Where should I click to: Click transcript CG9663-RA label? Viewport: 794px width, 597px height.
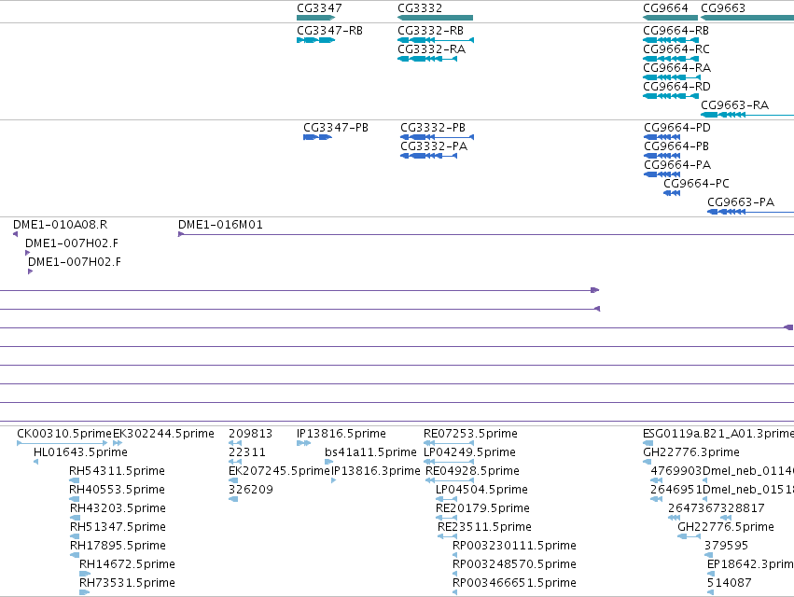pos(735,104)
